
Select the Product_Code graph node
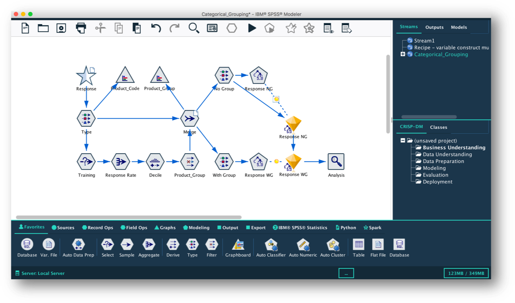pos(125,75)
